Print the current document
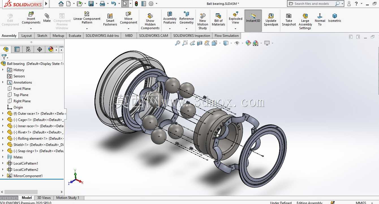The image size is (379, 204). click(102, 4)
